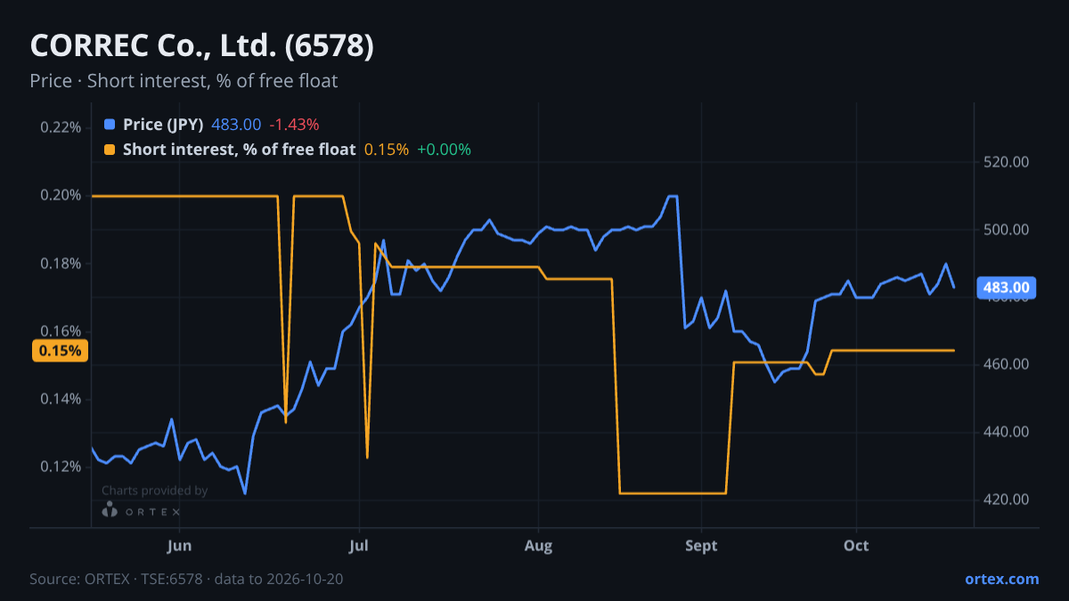Click the Oct x-axis label
The height and width of the screenshot is (601, 1069).
click(x=856, y=545)
